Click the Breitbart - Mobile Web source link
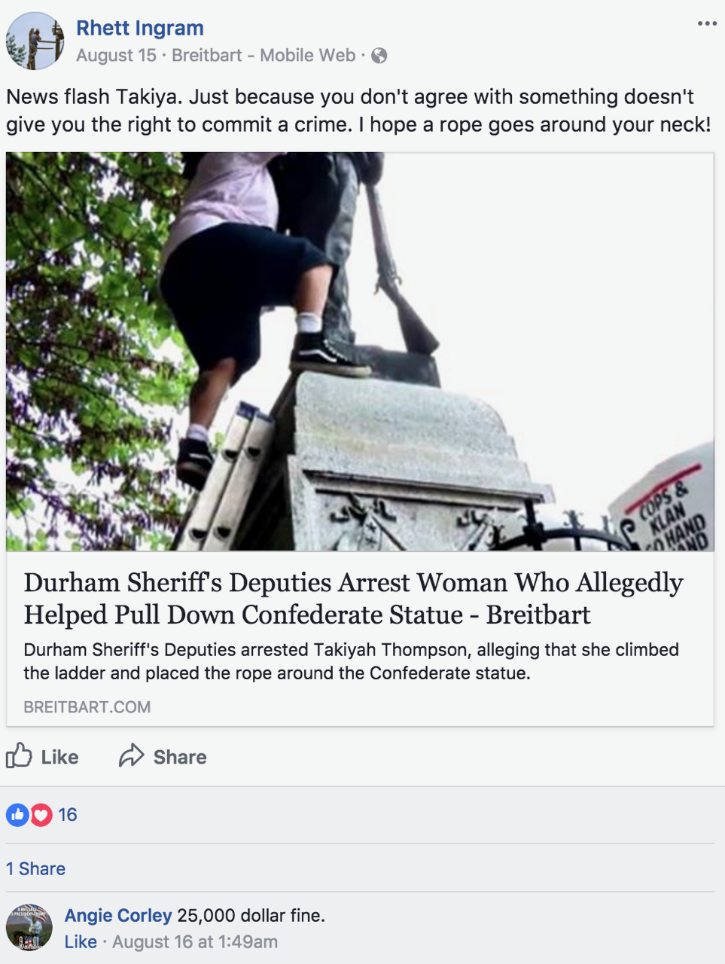The width and height of the screenshot is (725, 964). coord(263,56)
